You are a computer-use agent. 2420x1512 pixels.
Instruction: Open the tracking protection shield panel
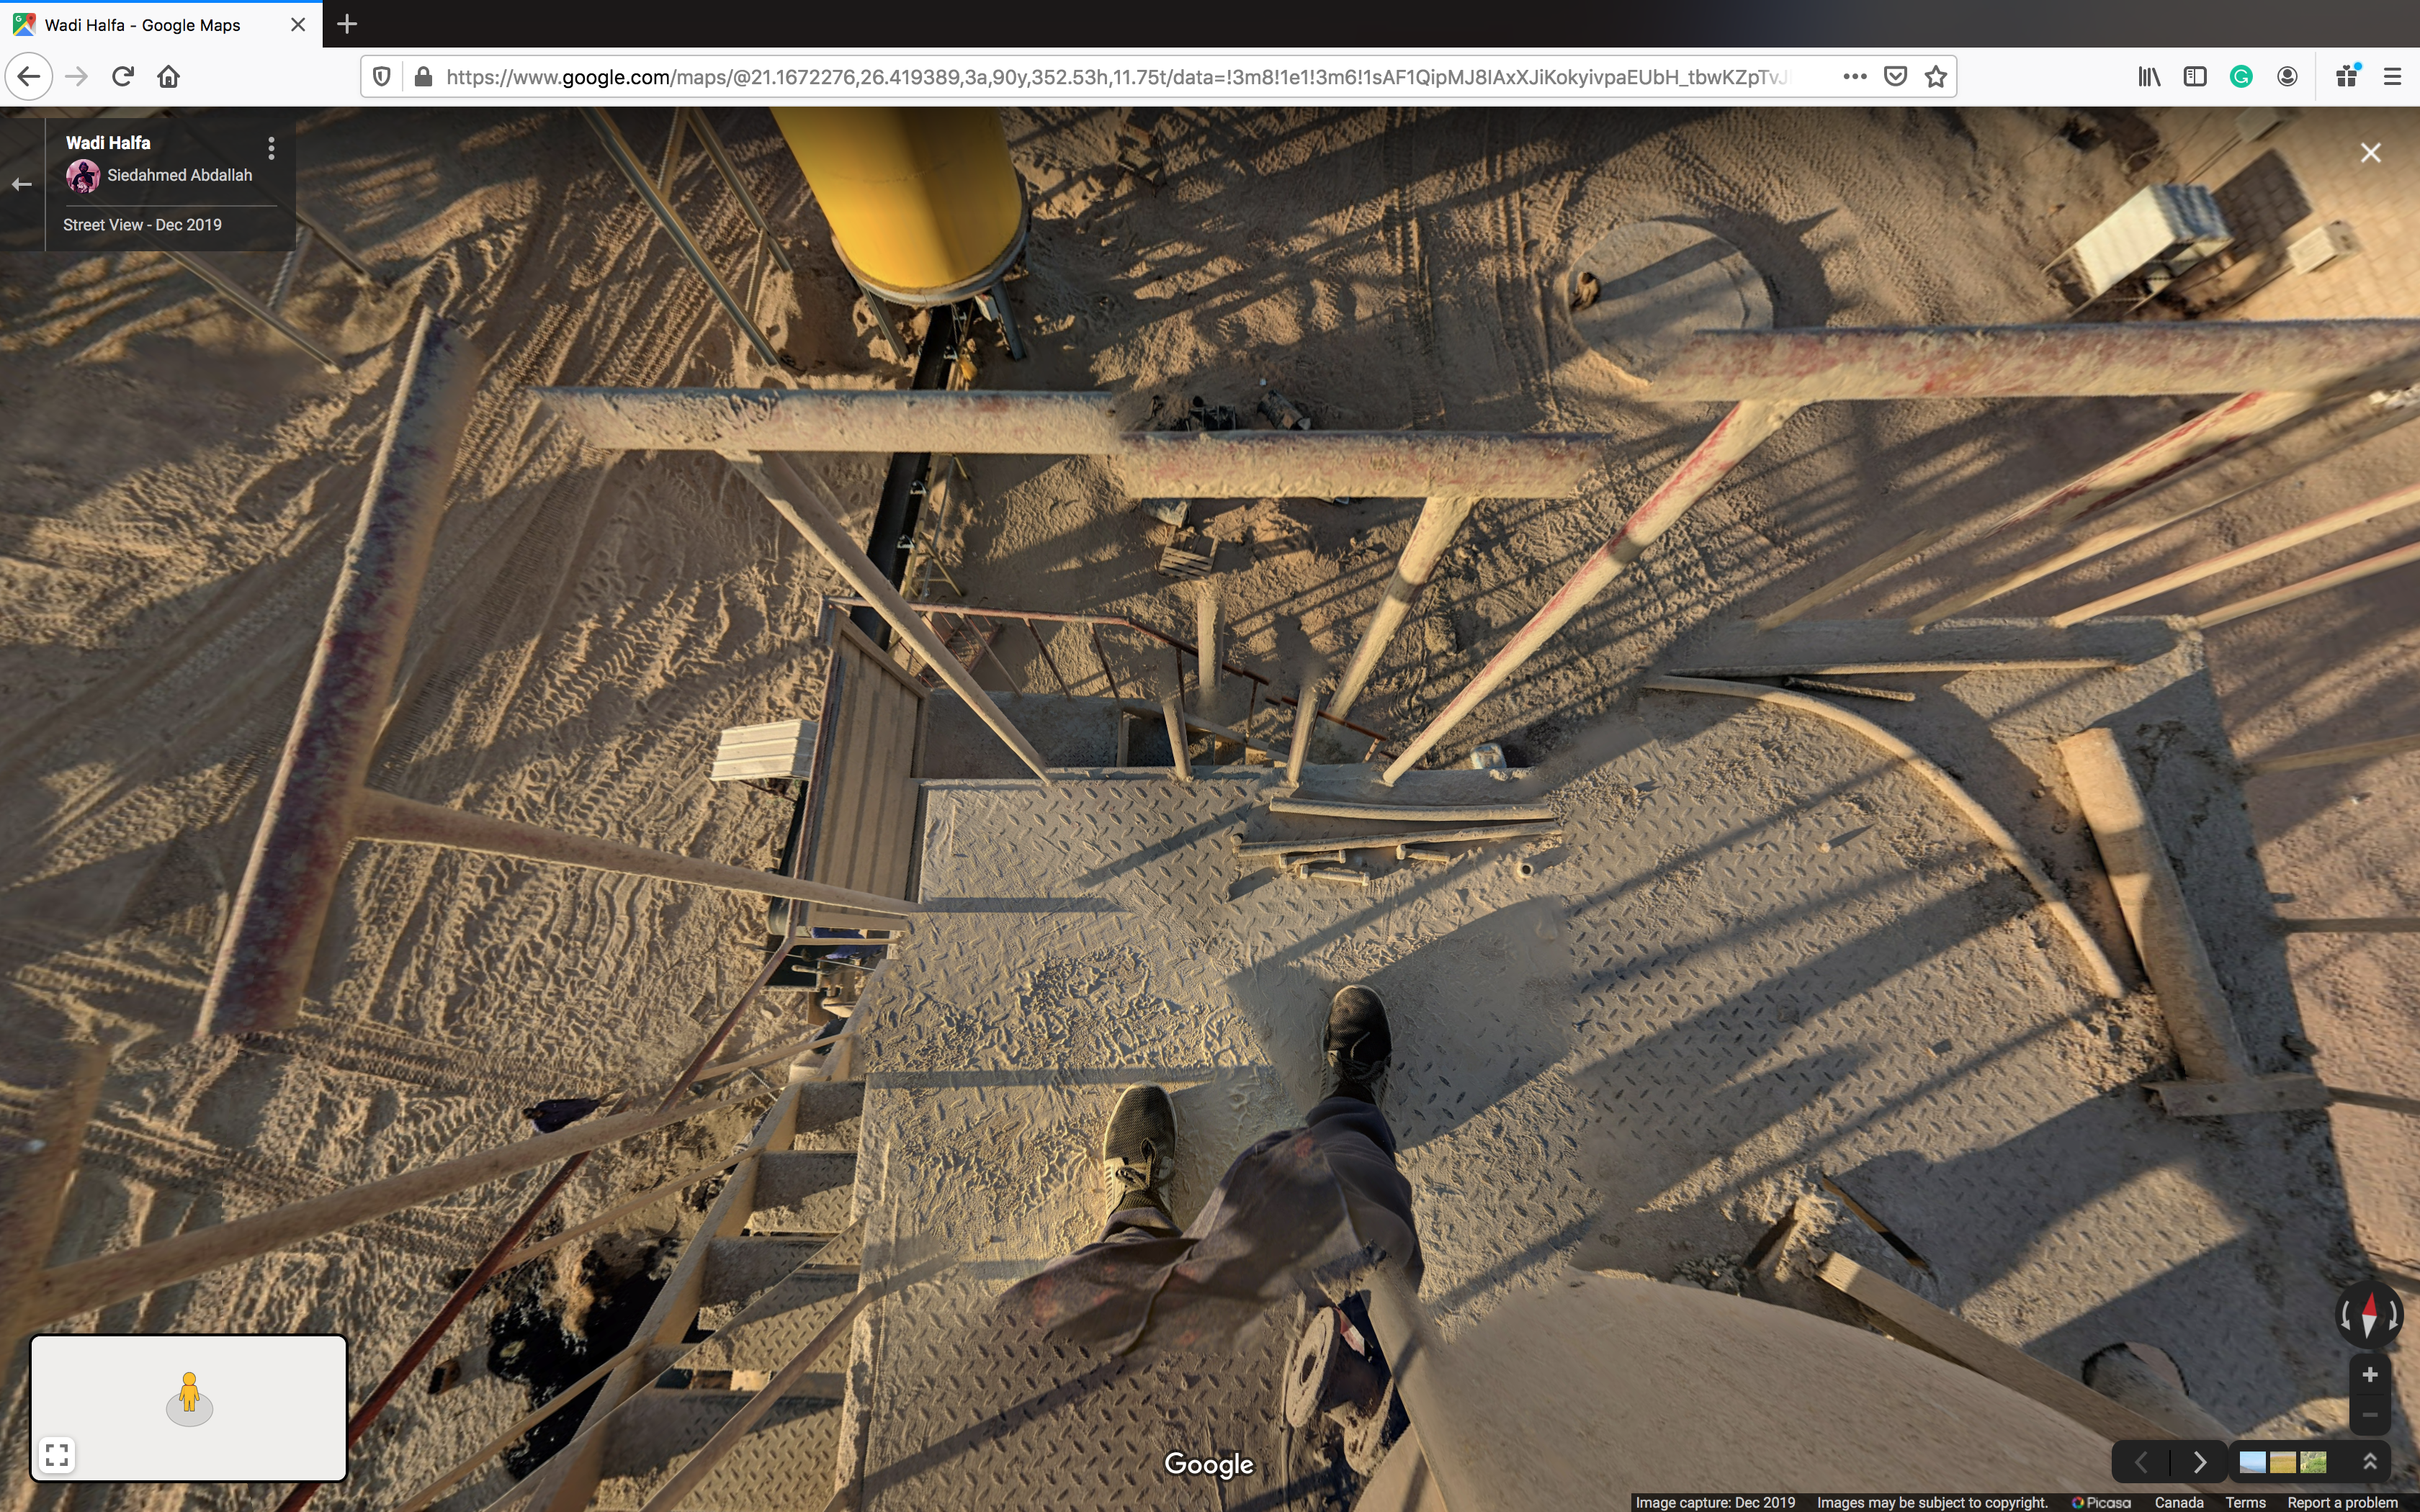click(x=381, y=77)
